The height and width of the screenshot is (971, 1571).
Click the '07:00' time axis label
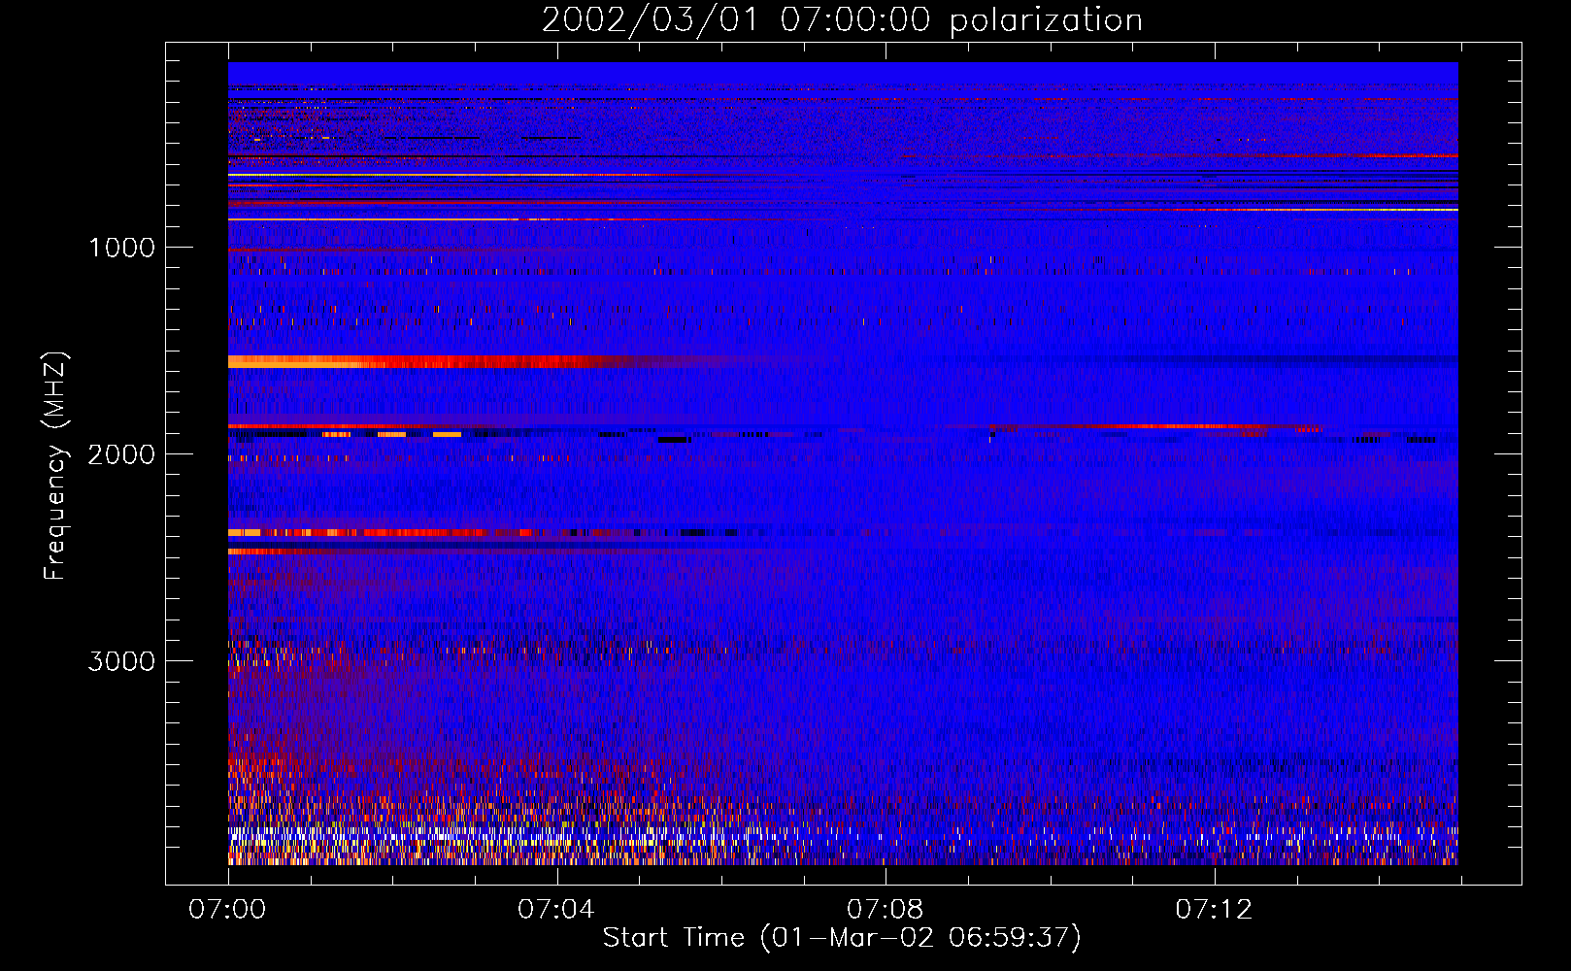tap(227, 910)
